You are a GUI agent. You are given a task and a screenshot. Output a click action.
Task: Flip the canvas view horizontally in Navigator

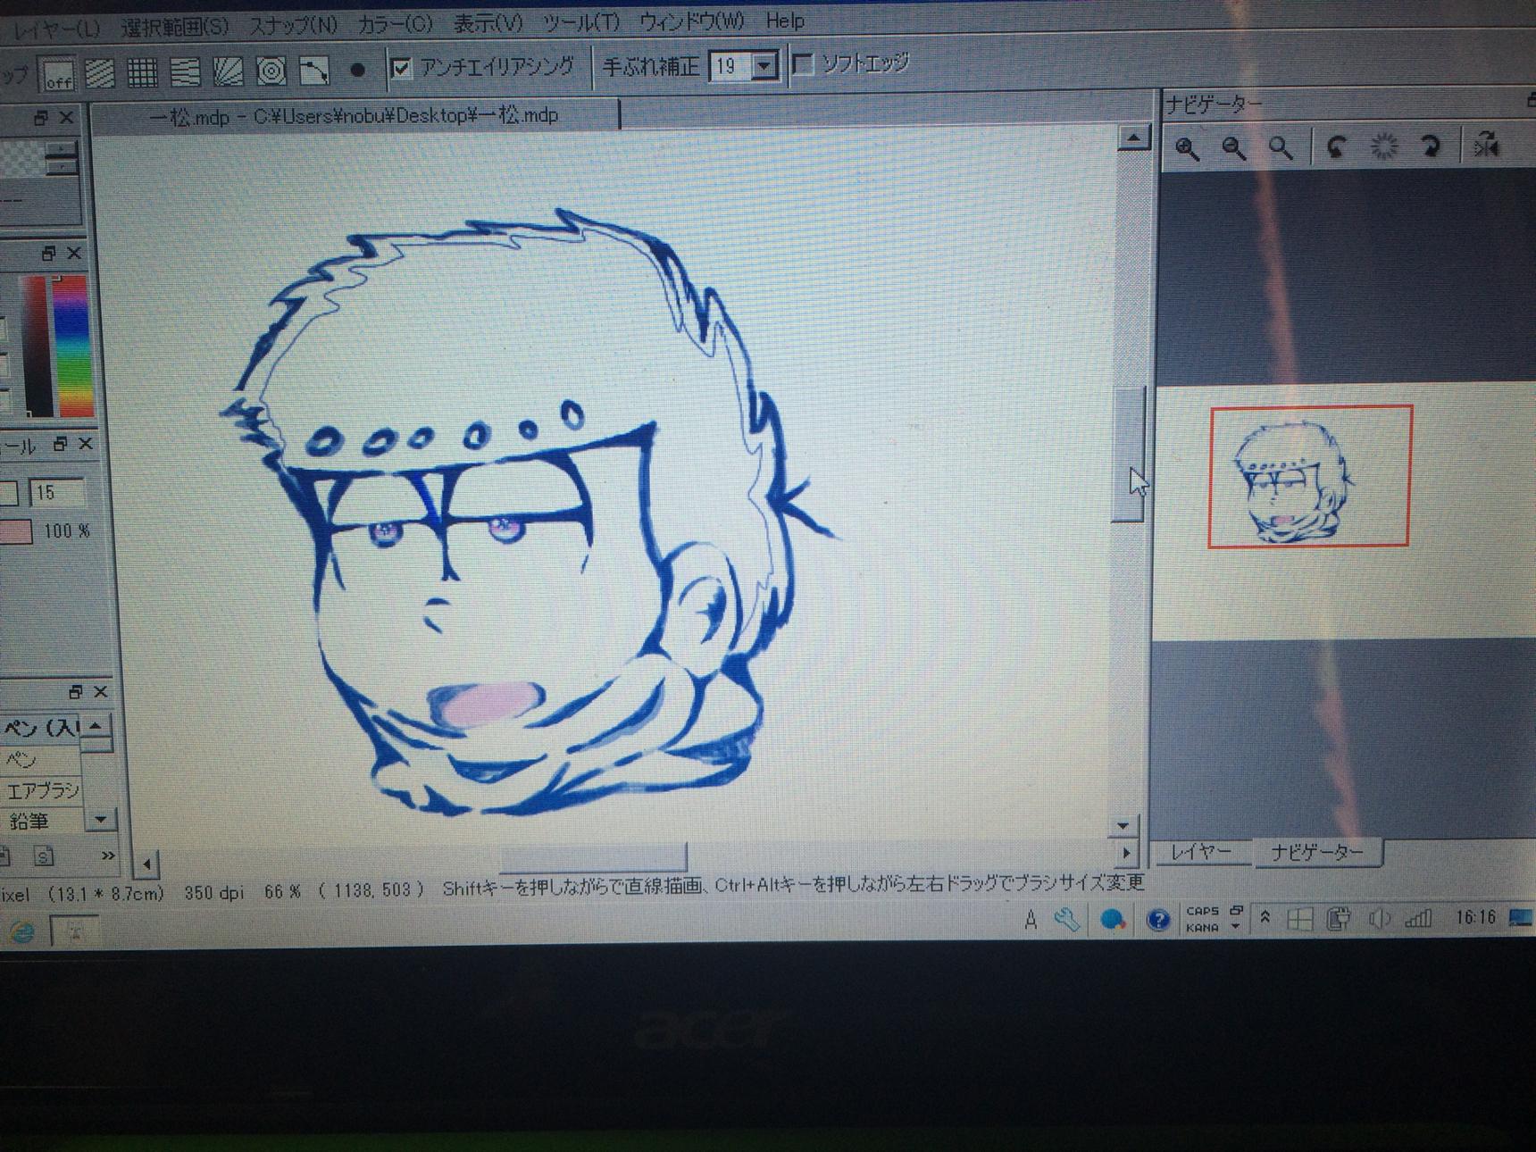(1486, 145)
